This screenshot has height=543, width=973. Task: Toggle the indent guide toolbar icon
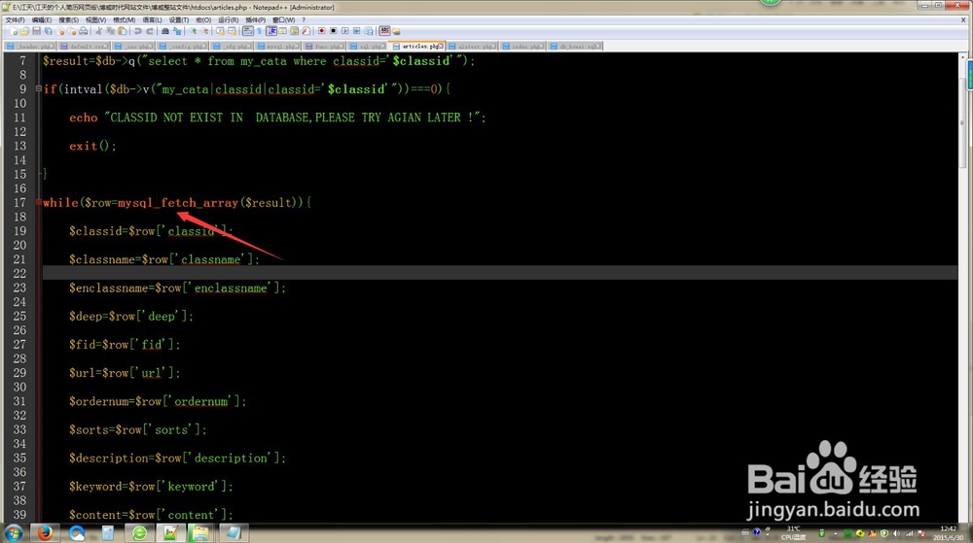[x=271, y=31]
